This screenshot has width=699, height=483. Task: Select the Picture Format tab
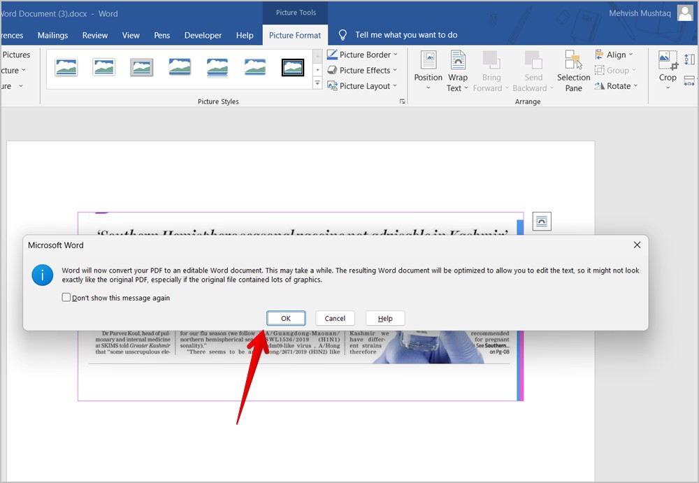click(295, 35)
